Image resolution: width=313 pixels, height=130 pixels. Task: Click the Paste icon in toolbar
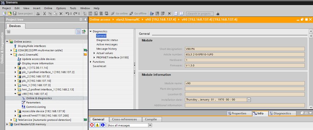[56, 13]
